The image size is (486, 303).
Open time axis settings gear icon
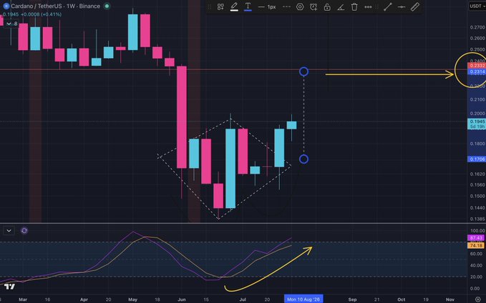coord(478,299)
